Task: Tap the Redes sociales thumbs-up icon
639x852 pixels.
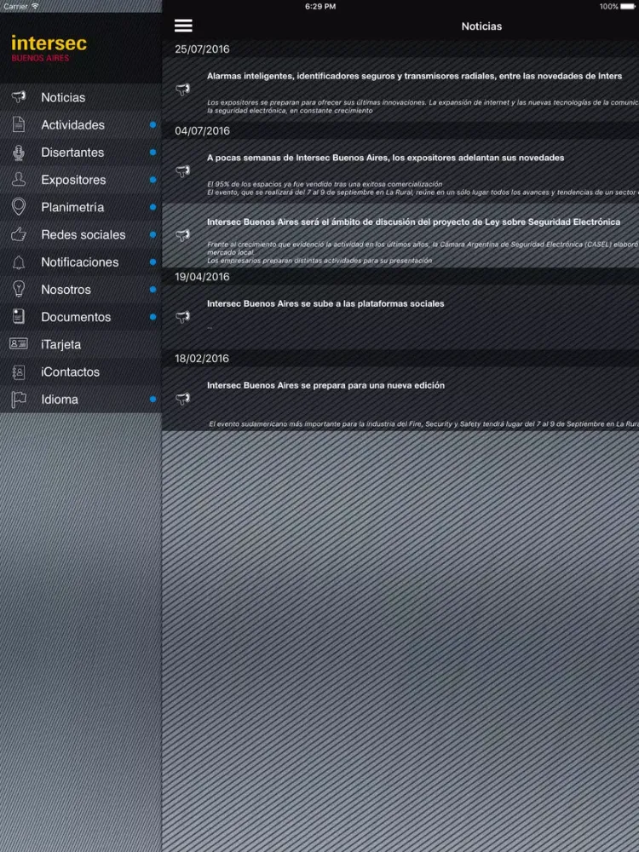Action: tap(19, 234)
